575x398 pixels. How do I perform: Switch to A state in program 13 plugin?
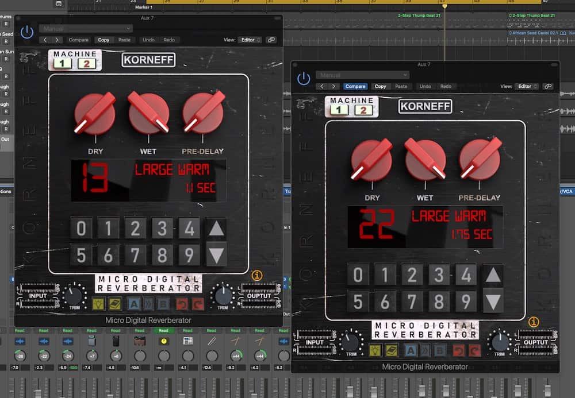(134, 304)
